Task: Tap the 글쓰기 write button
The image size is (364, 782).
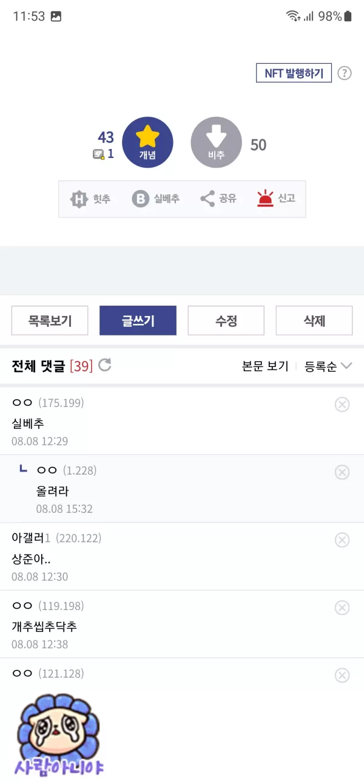Action: click(138, 321)
